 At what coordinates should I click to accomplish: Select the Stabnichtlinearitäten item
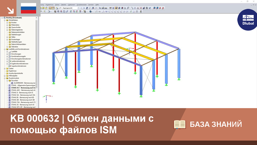(x=19, y=44)
